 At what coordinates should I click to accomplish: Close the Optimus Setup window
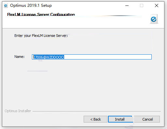point(157,5)
